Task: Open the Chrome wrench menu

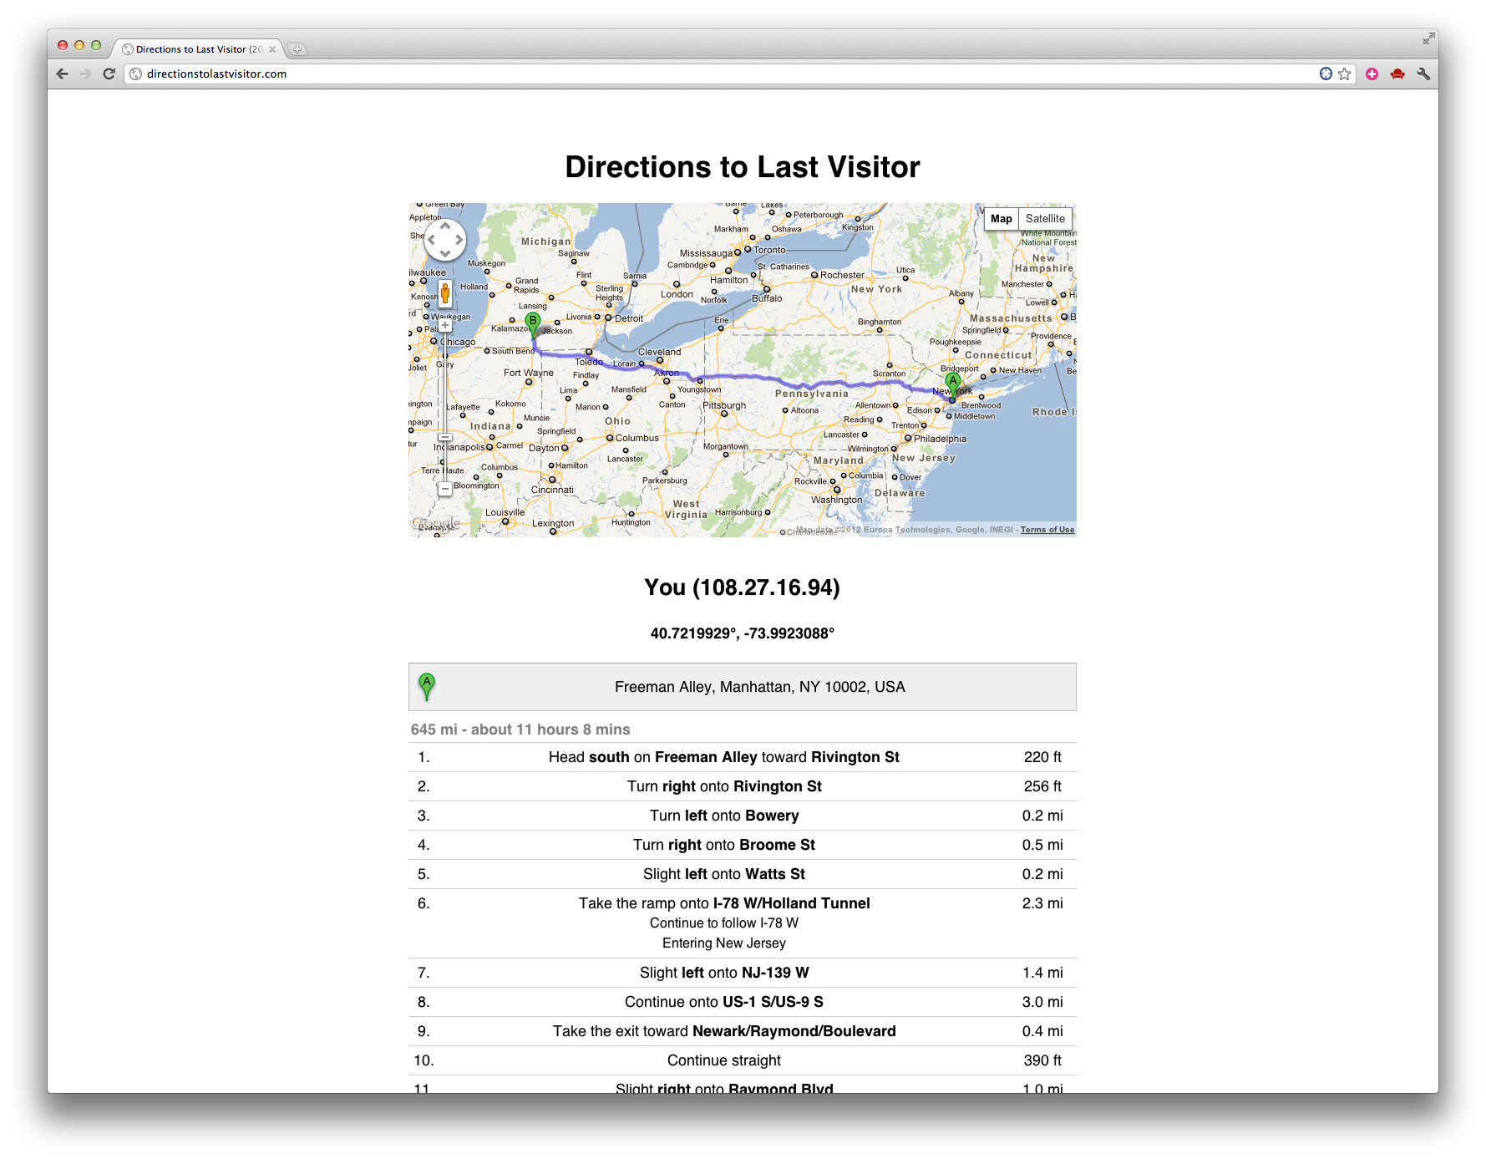Action: 1423,74
